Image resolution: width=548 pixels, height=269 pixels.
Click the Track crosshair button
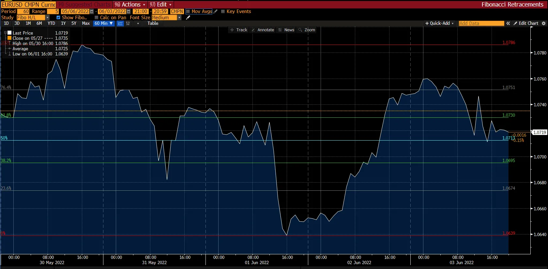point(239,30)
